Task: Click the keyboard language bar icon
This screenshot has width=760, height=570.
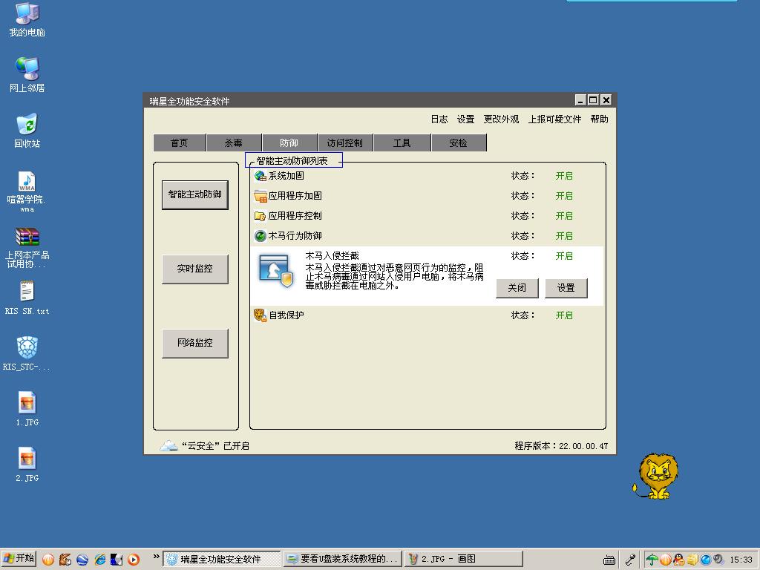Action: [609, 560]
